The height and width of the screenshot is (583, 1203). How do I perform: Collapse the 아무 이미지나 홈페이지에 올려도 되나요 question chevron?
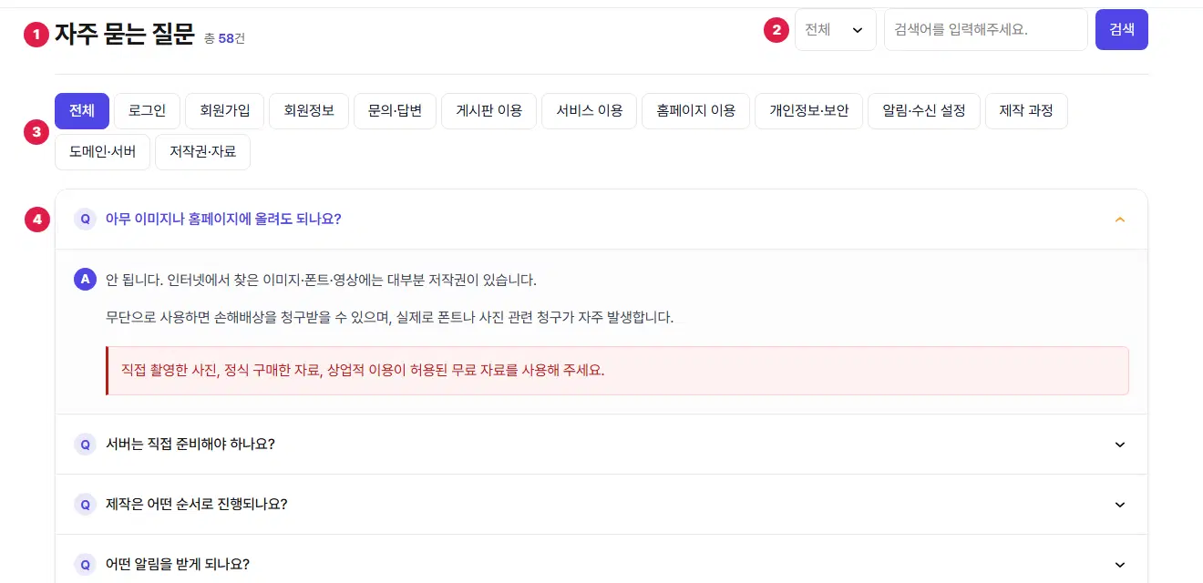tap(1120, 220)
